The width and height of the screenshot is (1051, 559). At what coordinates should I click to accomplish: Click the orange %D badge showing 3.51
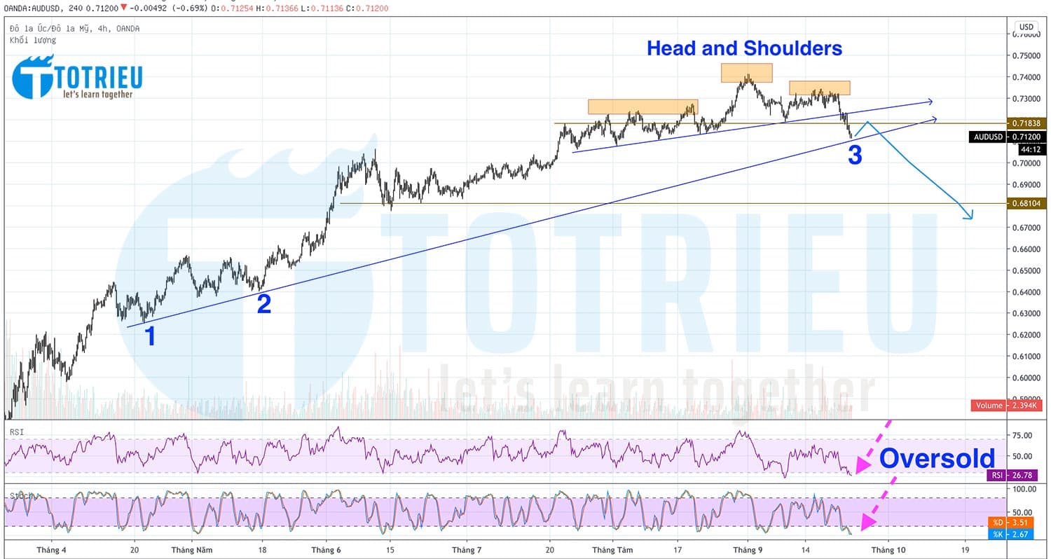tap(1012, 522)
